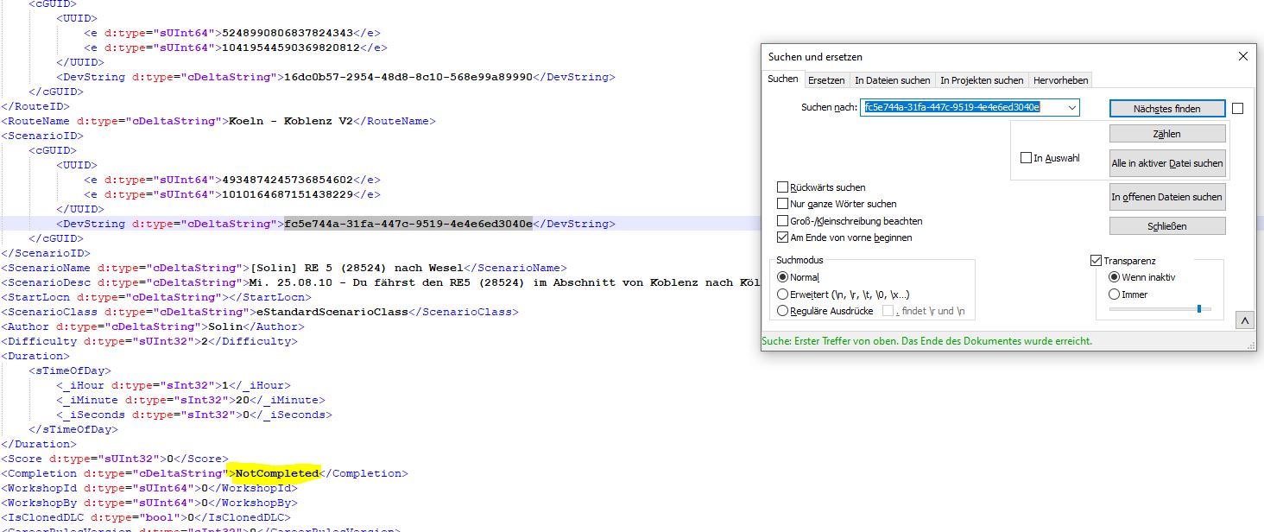
Task: Click the ScenarioDesc description text
Action: [x=504, y=282]
